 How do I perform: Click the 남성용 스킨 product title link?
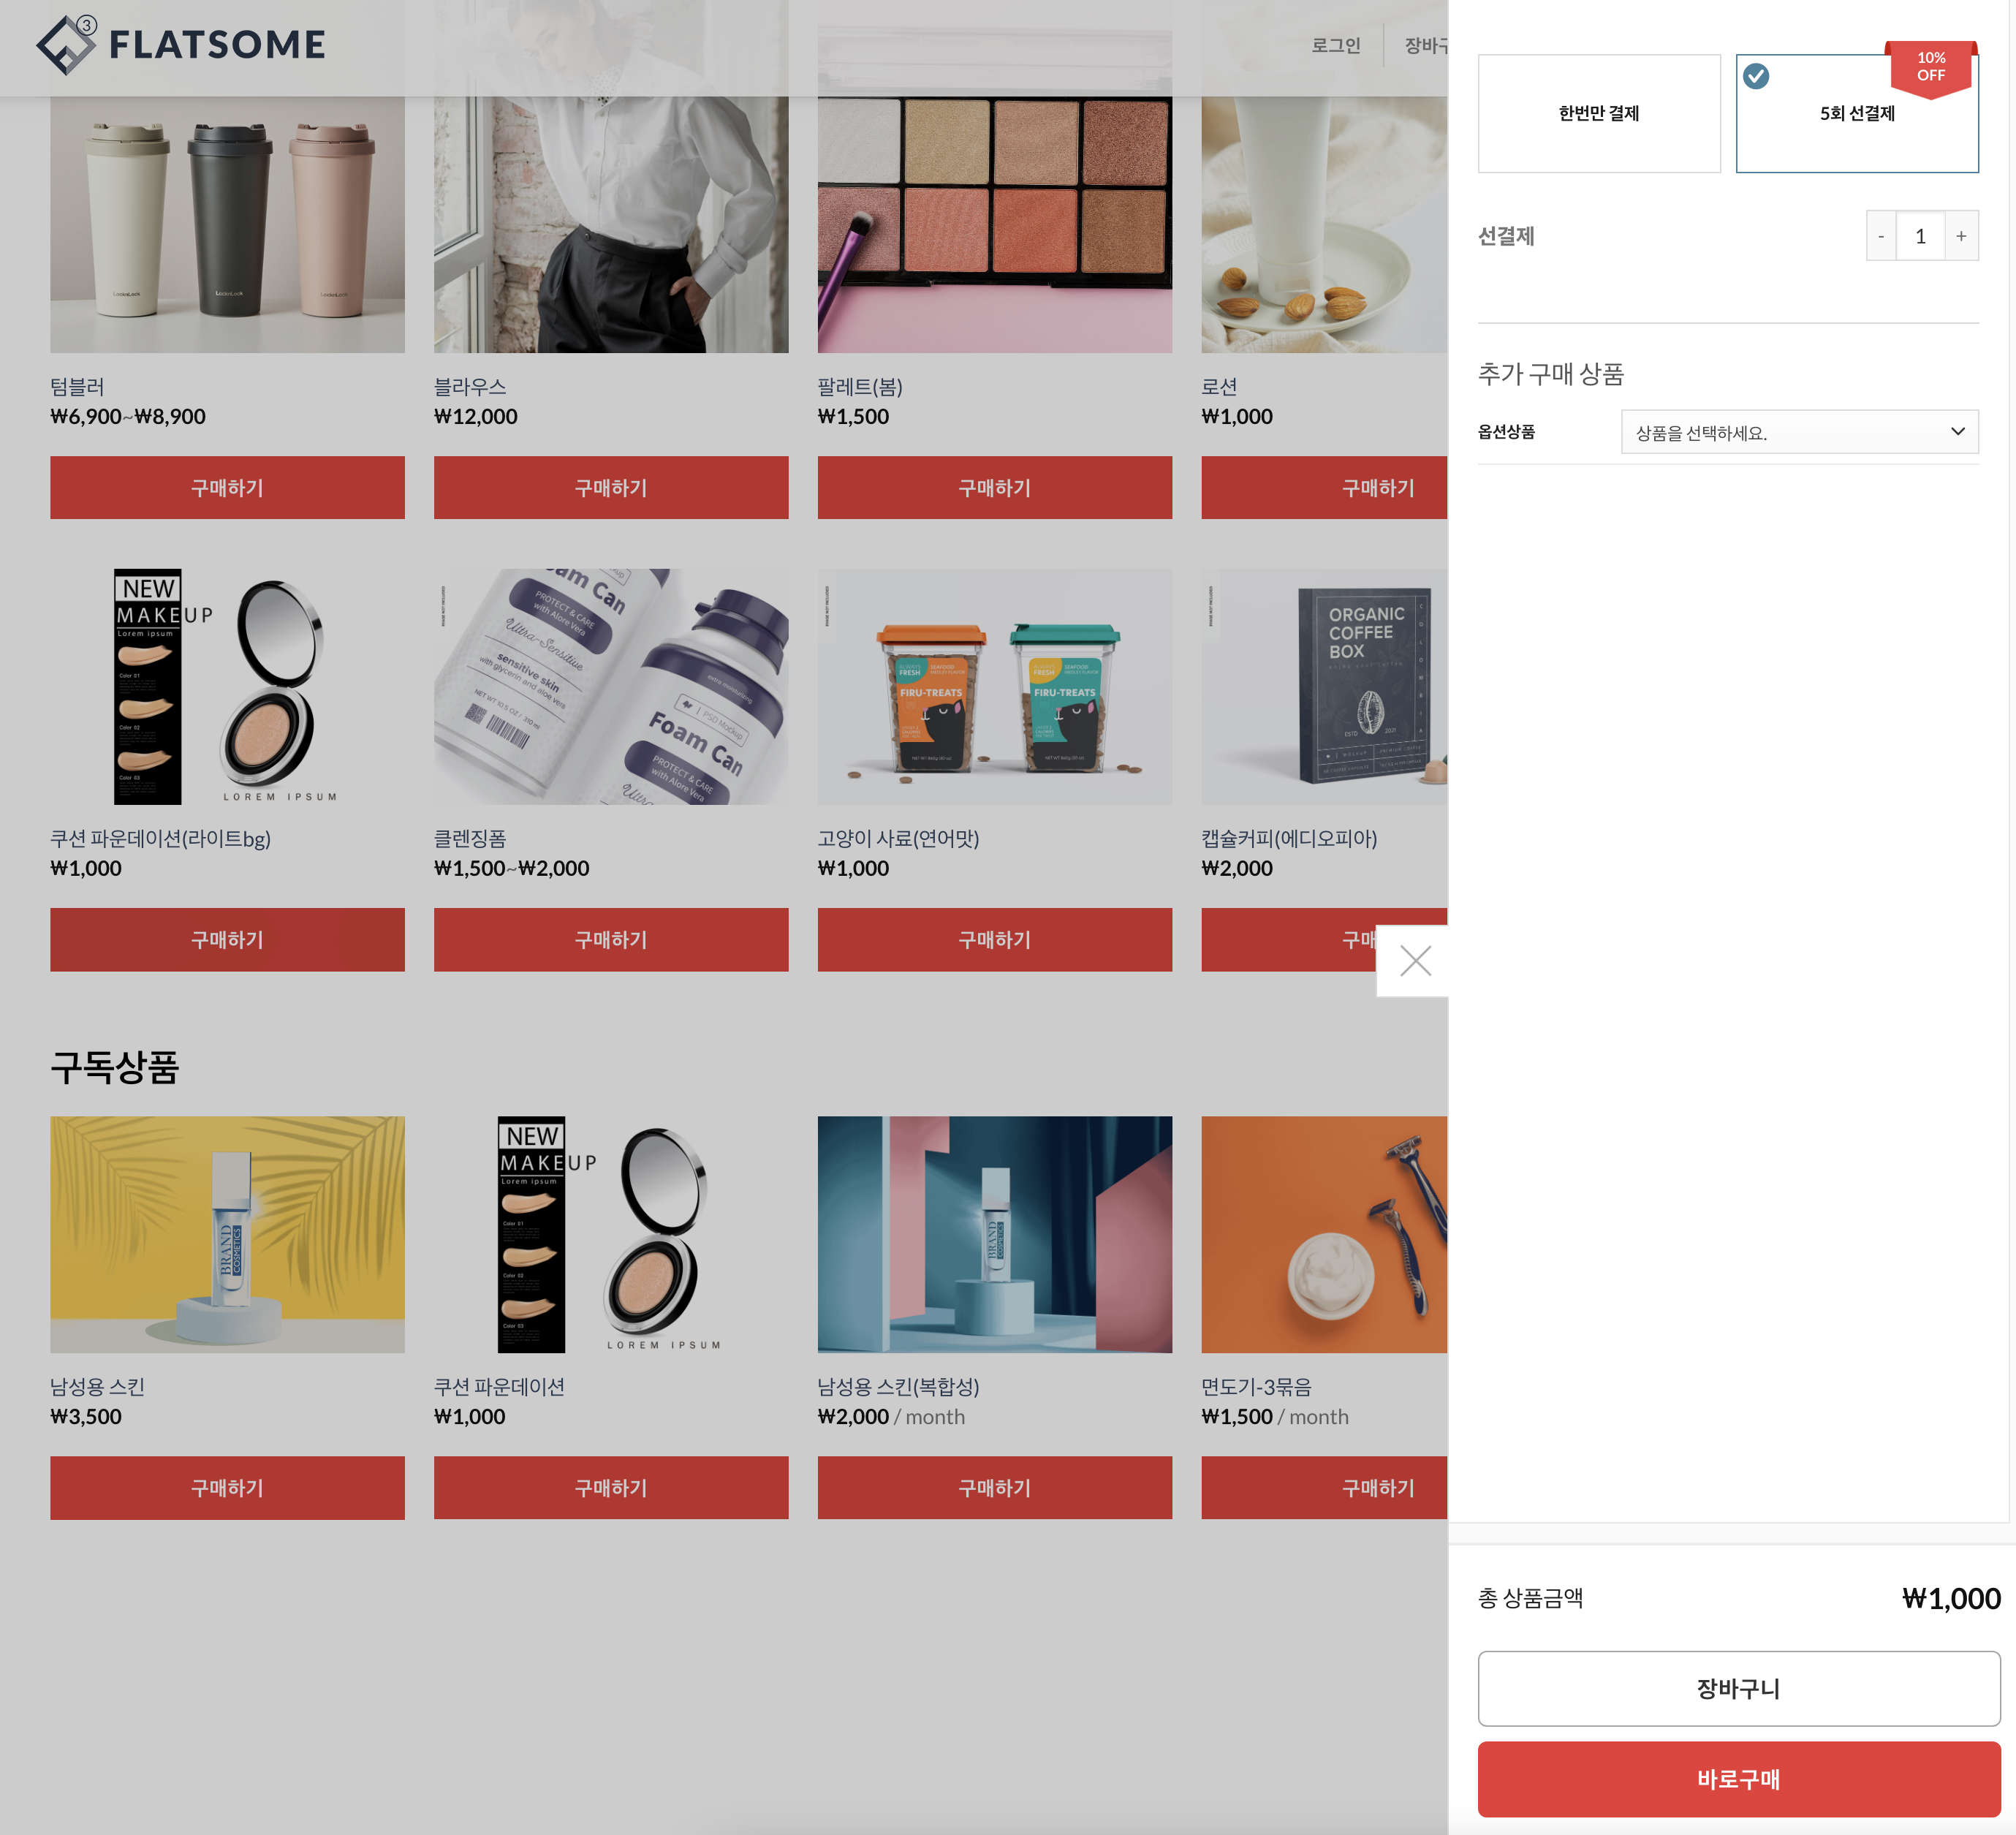(x=98, y=1386)
